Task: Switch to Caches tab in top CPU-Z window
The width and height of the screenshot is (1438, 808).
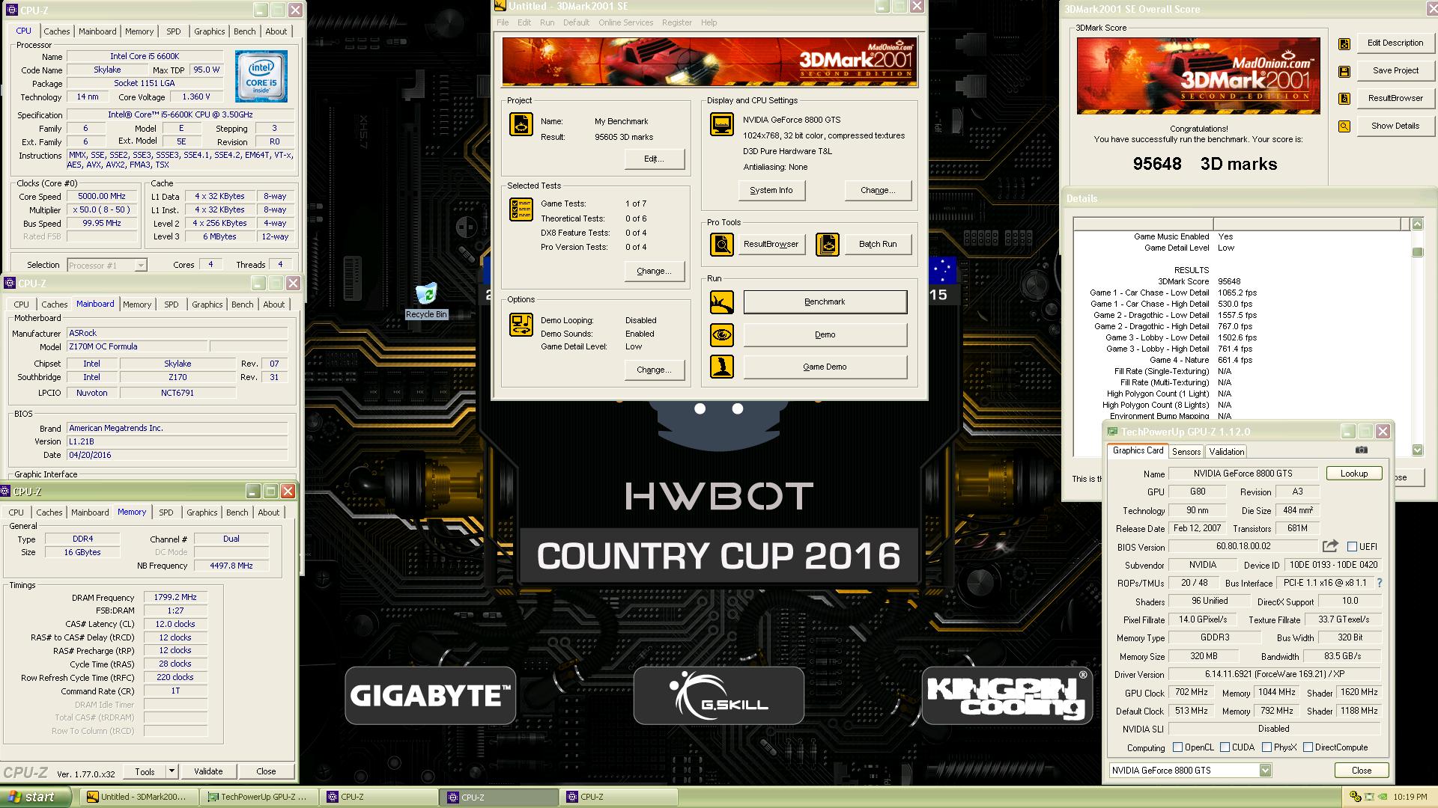Action: point(56,31)
